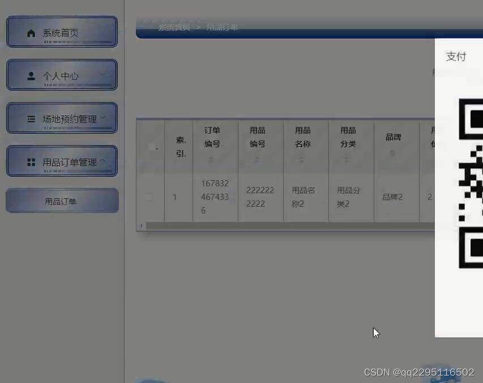Open the 个人中心 menu text
Screen dimensions: 483x383
61,76
